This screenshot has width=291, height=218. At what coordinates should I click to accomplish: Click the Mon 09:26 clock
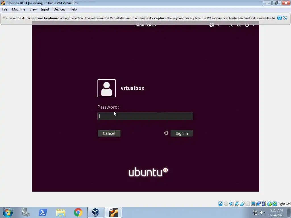[x=146, y=25]
